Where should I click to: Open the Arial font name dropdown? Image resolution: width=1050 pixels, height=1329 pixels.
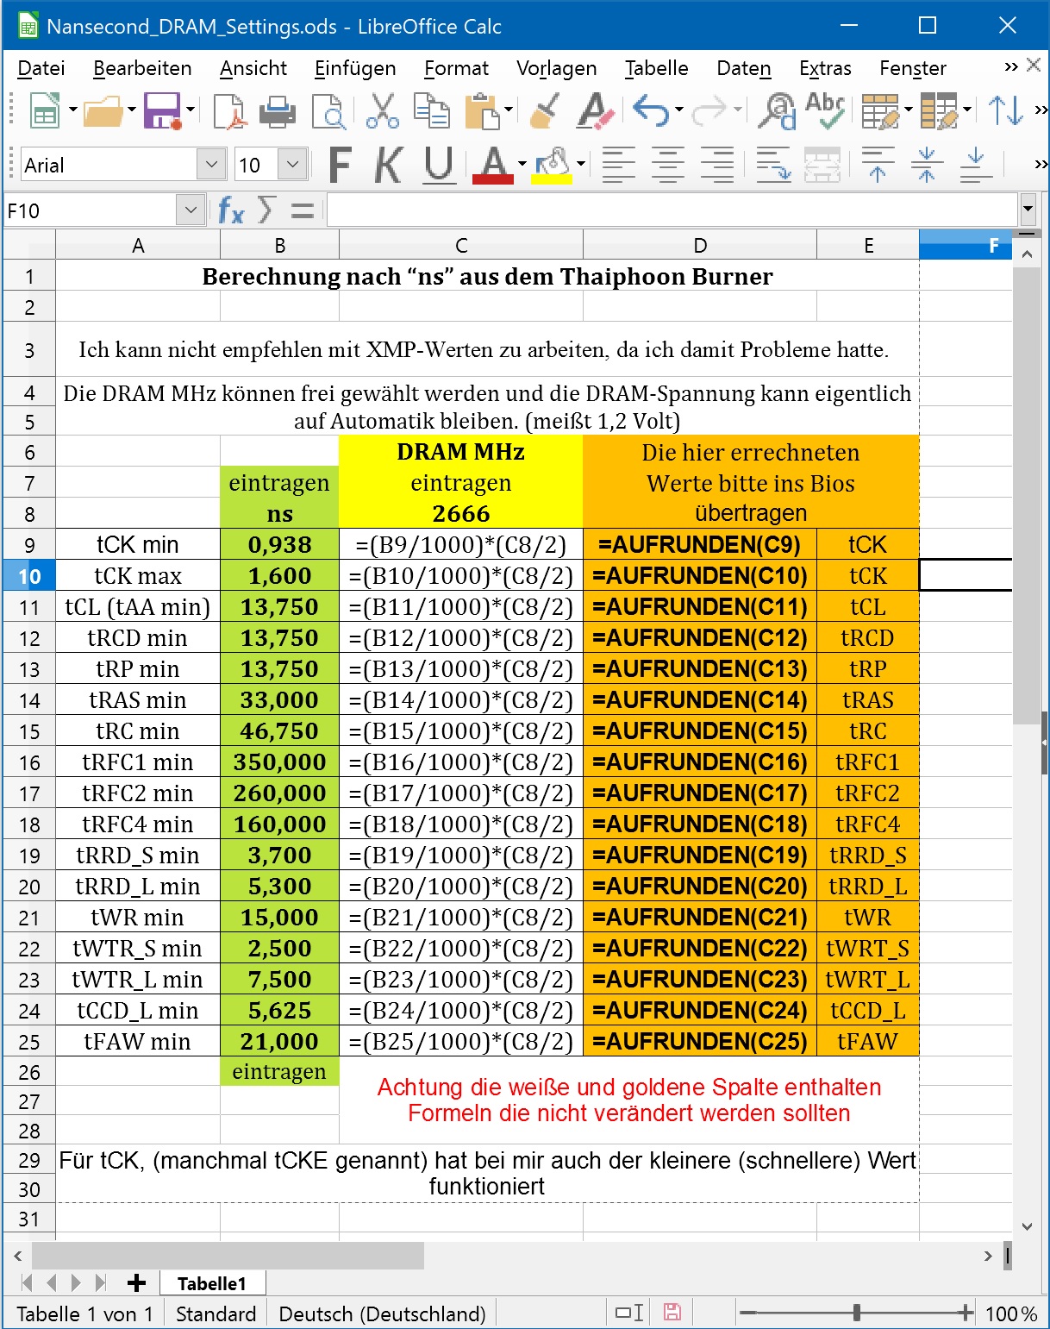tap(211, 164)
